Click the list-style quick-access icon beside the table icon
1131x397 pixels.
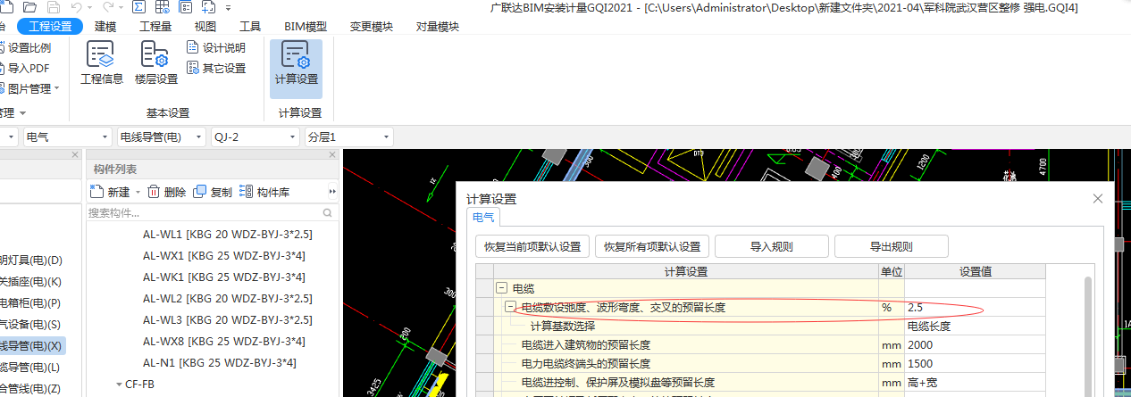coord(185,7)
